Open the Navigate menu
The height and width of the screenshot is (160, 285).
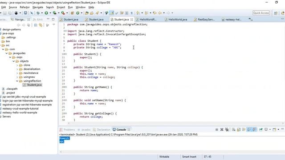(38, 7)
